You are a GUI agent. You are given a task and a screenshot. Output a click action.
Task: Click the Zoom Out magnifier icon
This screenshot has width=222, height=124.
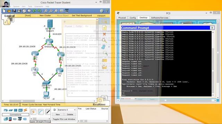[x=55, y=11]
